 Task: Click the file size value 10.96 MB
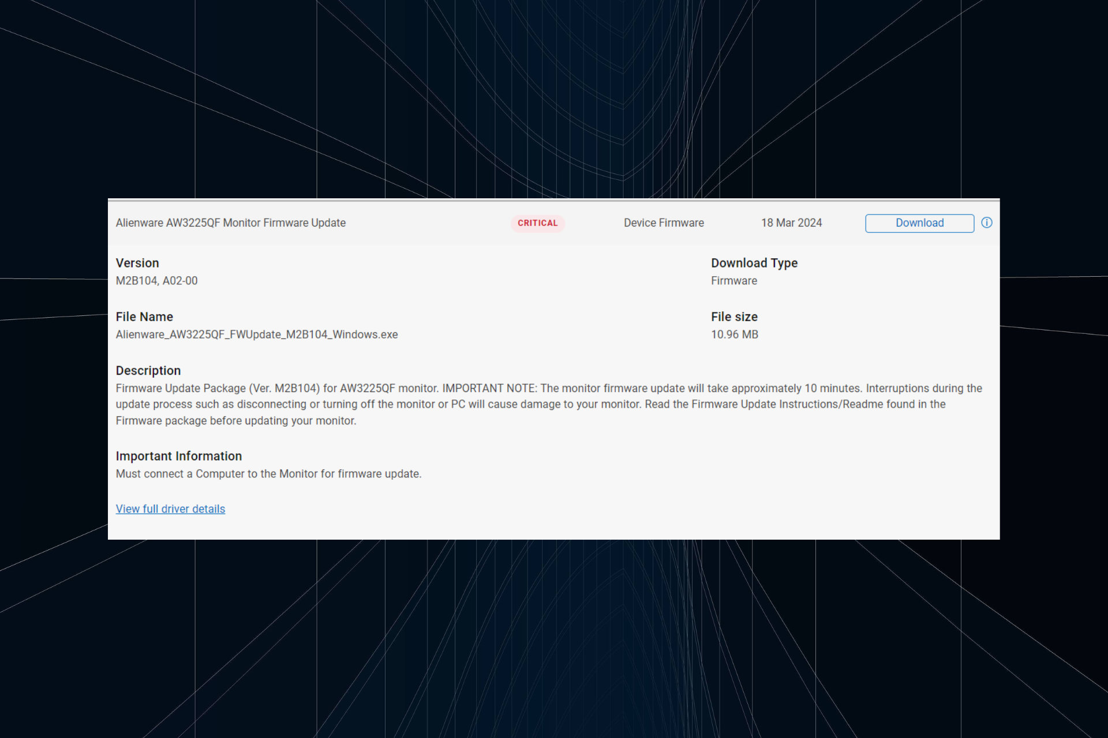(735, 334)
